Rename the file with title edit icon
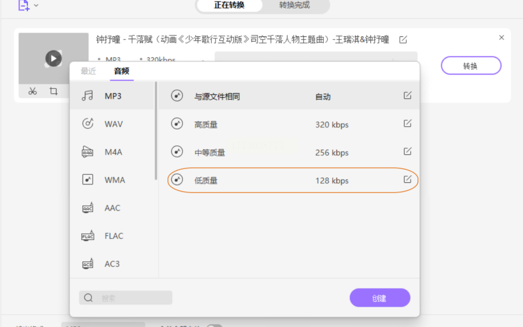 tap(403, 40)
